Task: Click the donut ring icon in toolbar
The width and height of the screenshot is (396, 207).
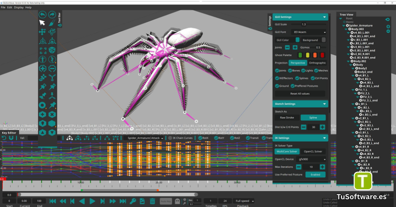Action: (43, 105)
